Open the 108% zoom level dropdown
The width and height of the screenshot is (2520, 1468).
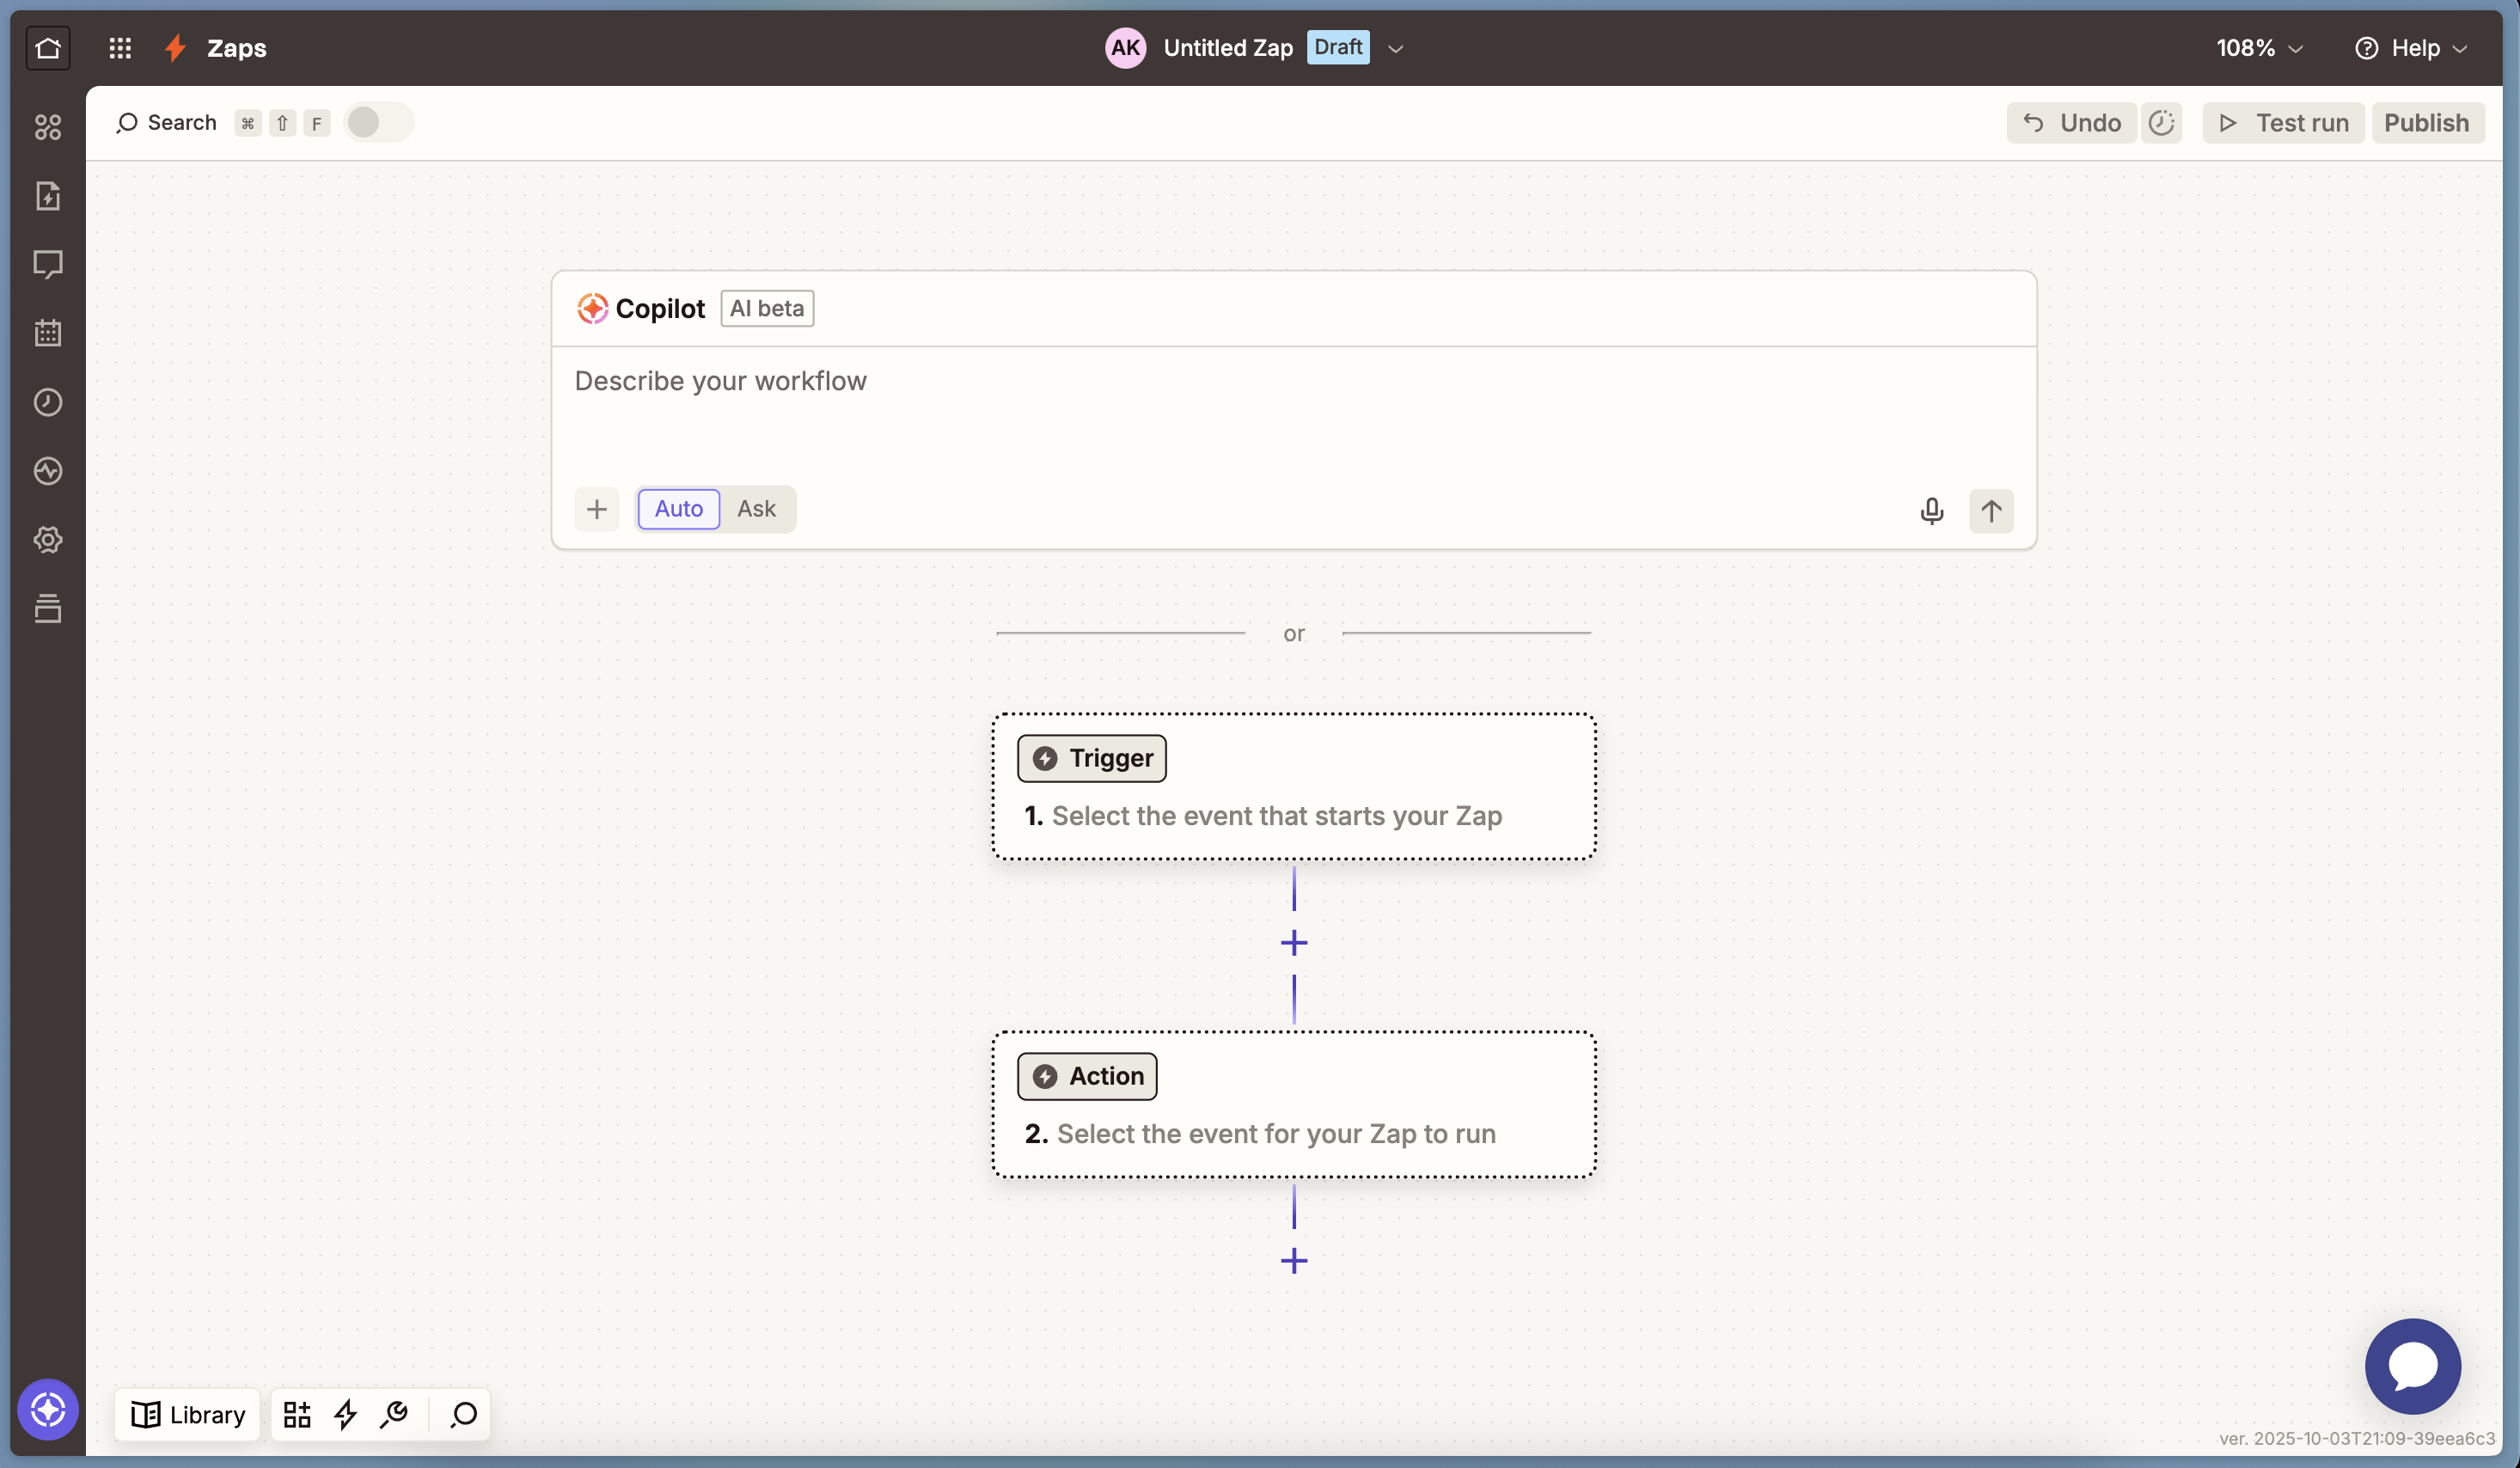[2258, 48]
